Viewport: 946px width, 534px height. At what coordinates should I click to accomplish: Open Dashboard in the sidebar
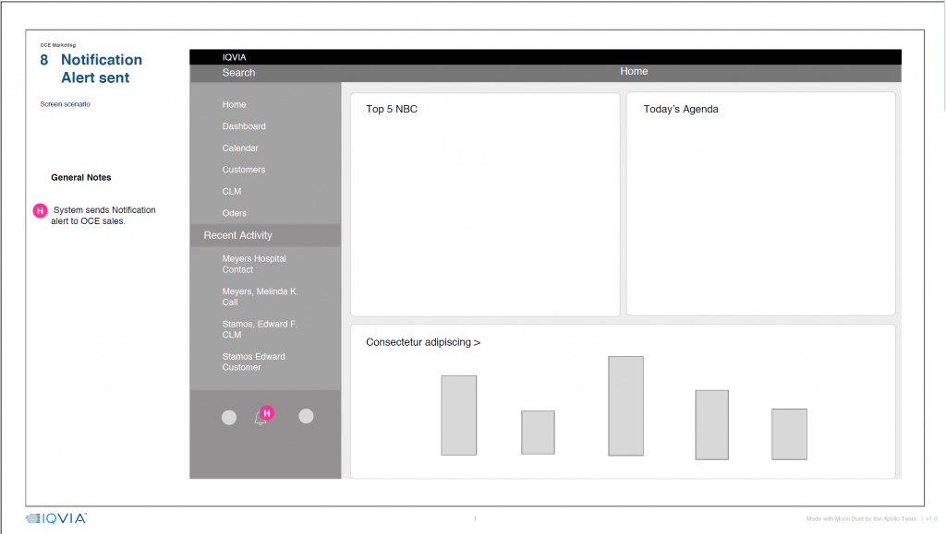point(244,126)
